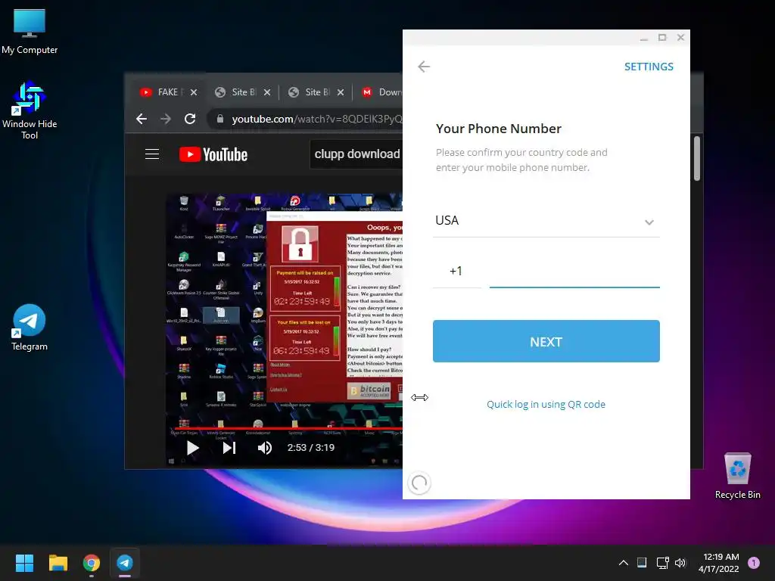The height and width of the screenshot is (581, 775).
Task: Select My Computer desktop icon
Action: [30, 32]
